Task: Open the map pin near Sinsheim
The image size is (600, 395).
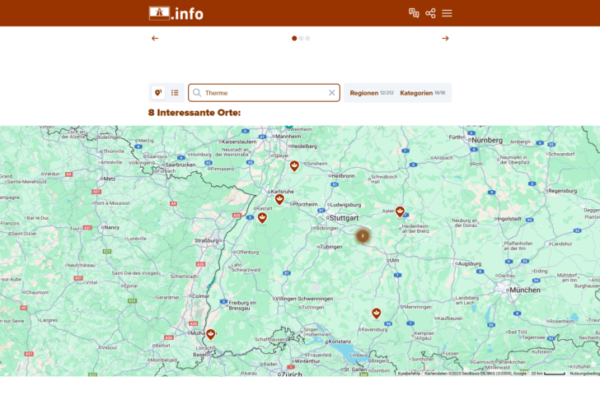Action: pos(294,165)
